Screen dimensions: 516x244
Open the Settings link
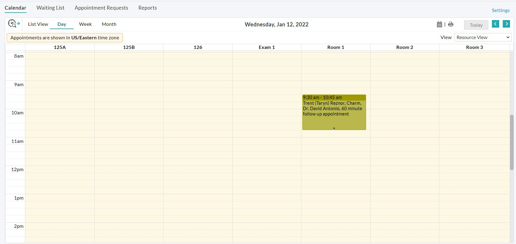(500, 11)
